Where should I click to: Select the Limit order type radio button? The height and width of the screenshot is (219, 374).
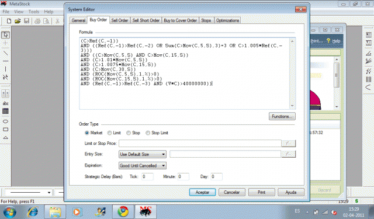coord(109,133)
